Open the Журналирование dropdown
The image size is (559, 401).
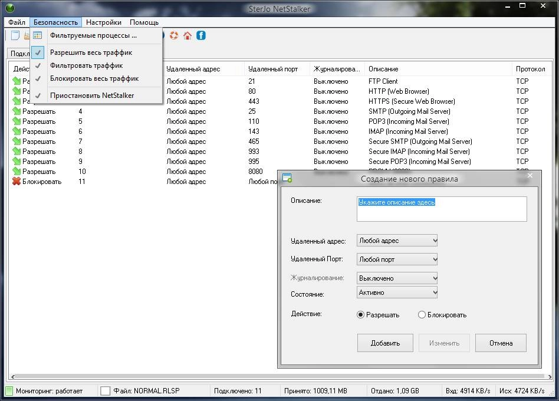point(397,278)
